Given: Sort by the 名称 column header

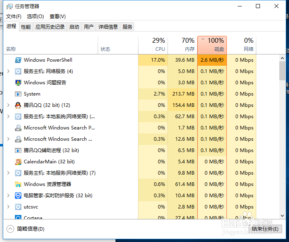Looking at the screenshot, I should 51,45.
